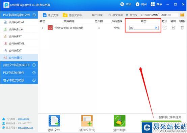
Task: Click the image file icon in sidebar
Action: (5, 58)
